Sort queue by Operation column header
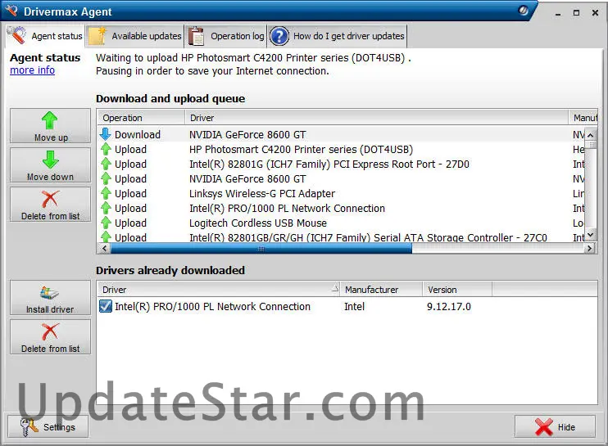This screenshot has height=446, width=608. click(141, 118)
